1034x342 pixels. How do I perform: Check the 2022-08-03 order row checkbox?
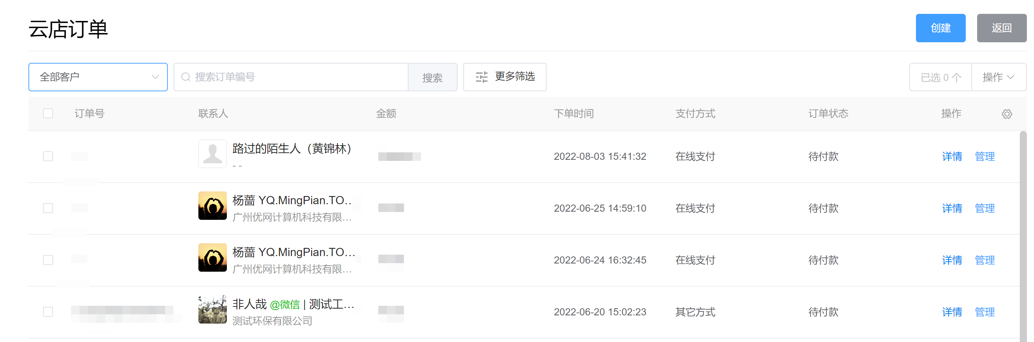[x=48, y=156]
